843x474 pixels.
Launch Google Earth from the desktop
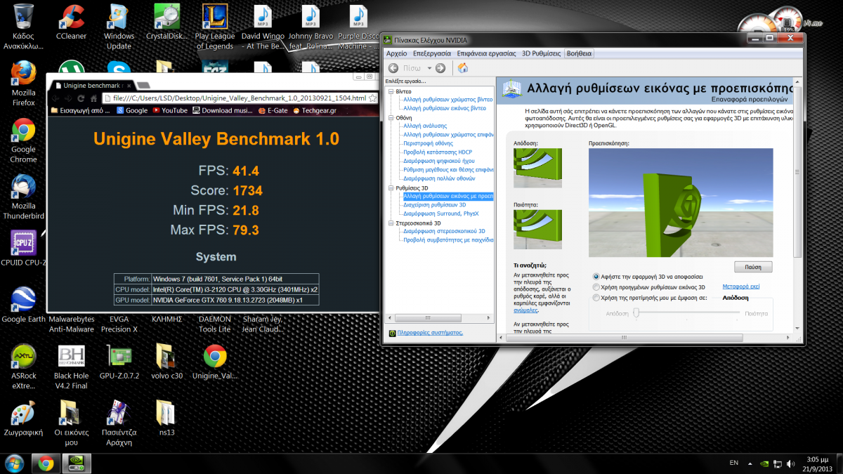(x=24, y=305)
